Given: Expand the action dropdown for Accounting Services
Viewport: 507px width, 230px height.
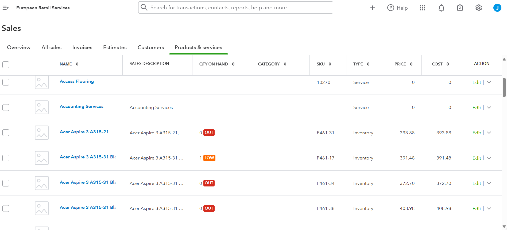Looking at the screenshot, I should coord(489,107).
